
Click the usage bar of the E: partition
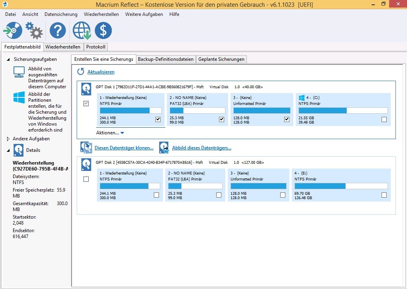tap(341, 186)
